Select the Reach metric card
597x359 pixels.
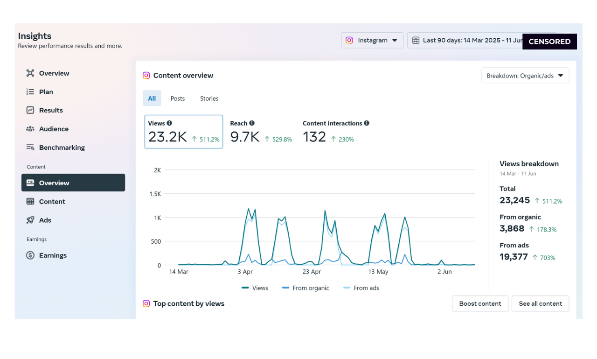[x=261, y=132]
